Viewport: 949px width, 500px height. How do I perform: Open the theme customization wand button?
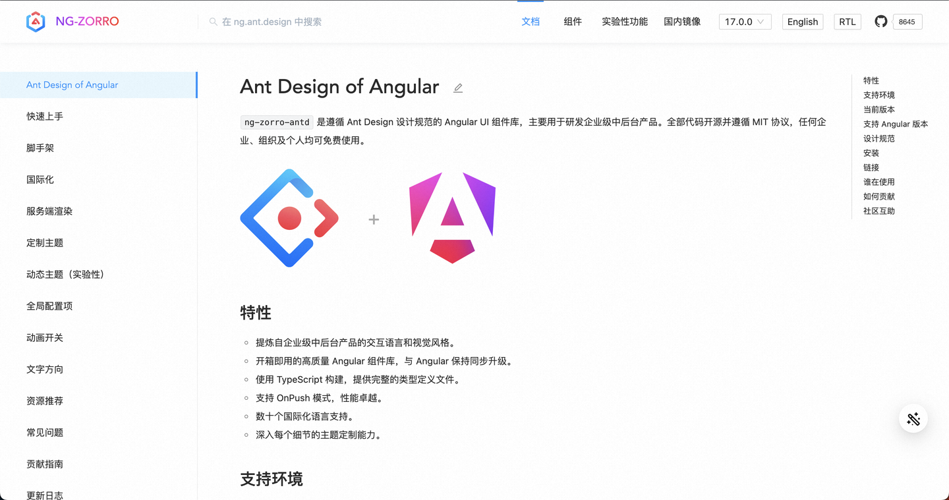[x=913, y=418]
